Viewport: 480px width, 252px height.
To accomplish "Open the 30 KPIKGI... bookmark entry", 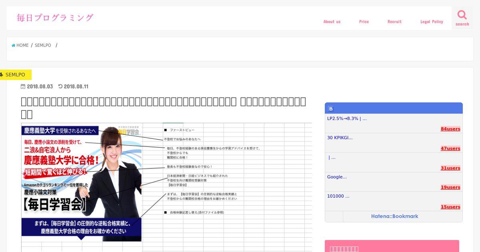I will click(340, 138).
